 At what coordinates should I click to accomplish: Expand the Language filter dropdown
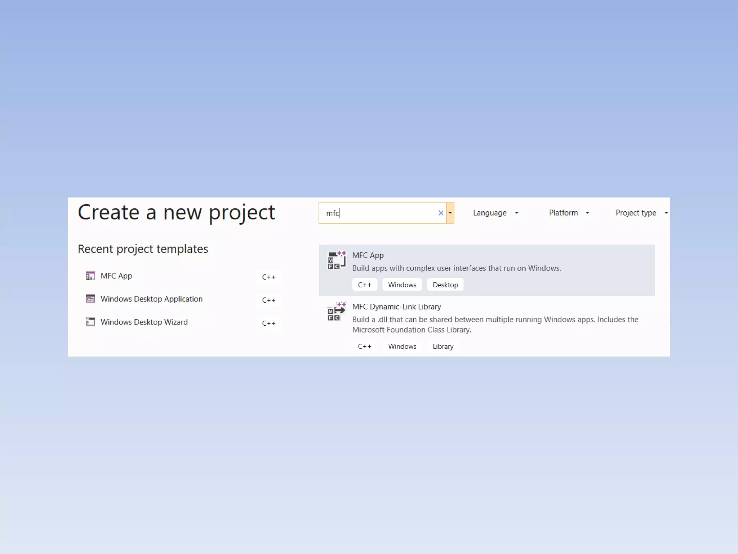tap(495, 213)
